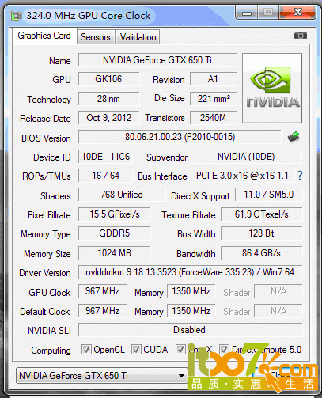Screen dimensions: 322x398
Task: Click the Technology value 28 nm
Action: tap(108, 99)
